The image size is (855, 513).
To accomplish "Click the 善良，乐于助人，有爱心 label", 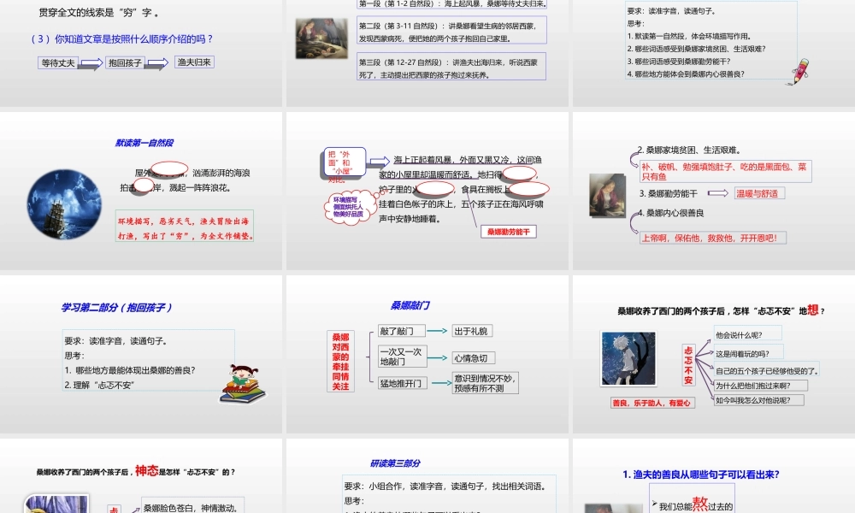I will (654, 403).
